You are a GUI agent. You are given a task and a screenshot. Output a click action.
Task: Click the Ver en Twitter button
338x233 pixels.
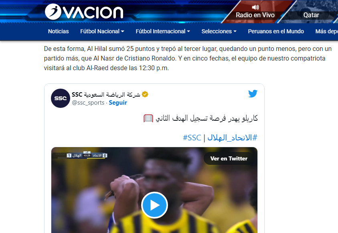coord(229,158)
